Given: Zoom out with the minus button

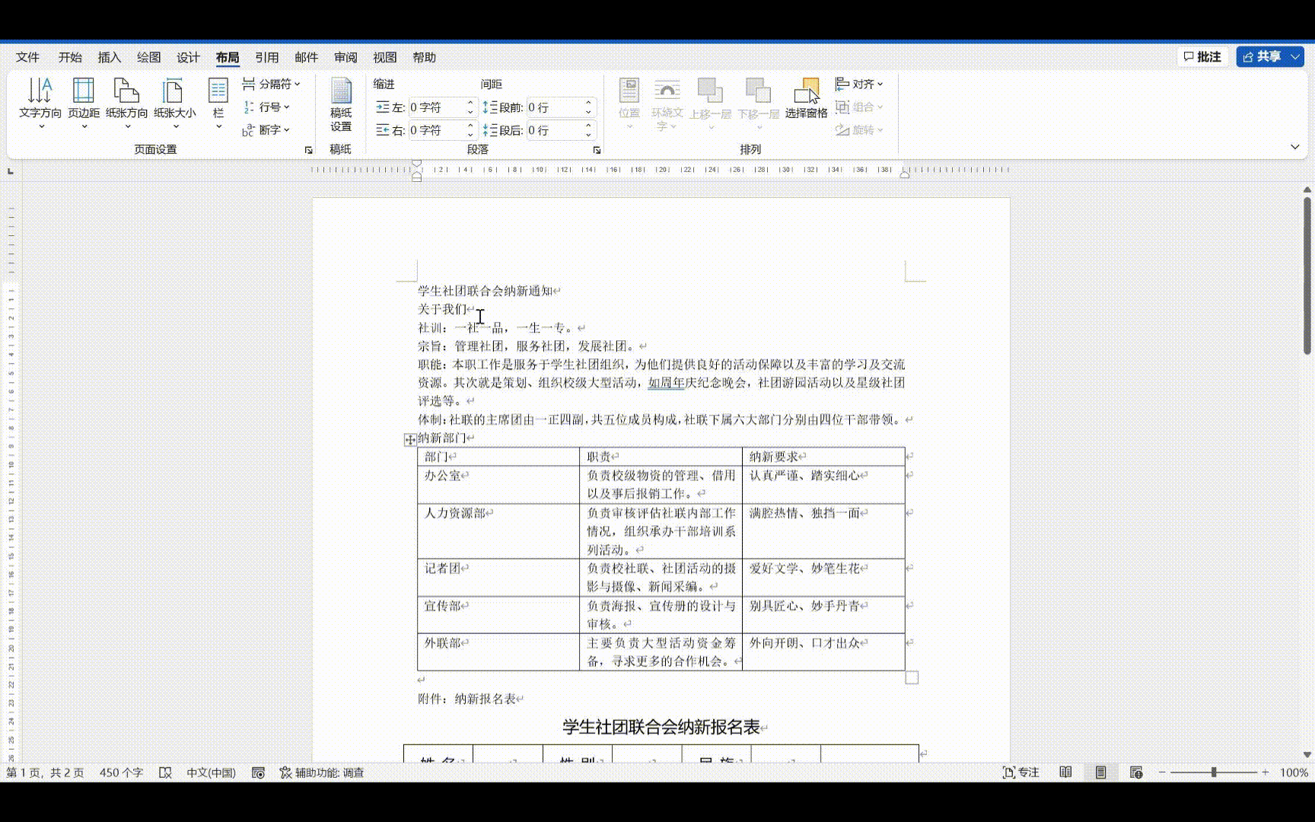Looking at the screenshot, I should tap(1162, 773).
